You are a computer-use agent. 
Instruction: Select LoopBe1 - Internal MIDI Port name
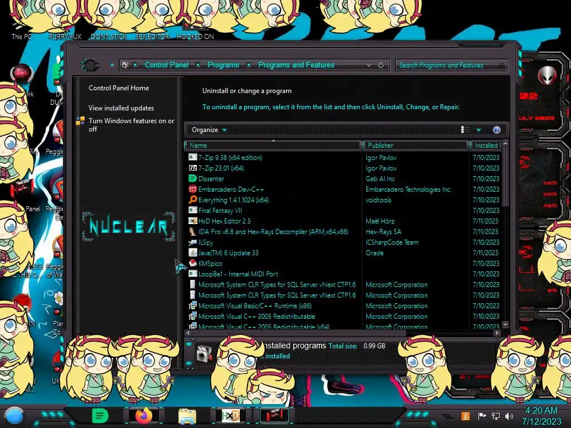click(x=238, y=274)
